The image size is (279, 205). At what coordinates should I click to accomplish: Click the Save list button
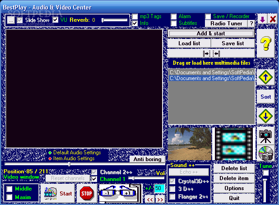tap(233, 43)
